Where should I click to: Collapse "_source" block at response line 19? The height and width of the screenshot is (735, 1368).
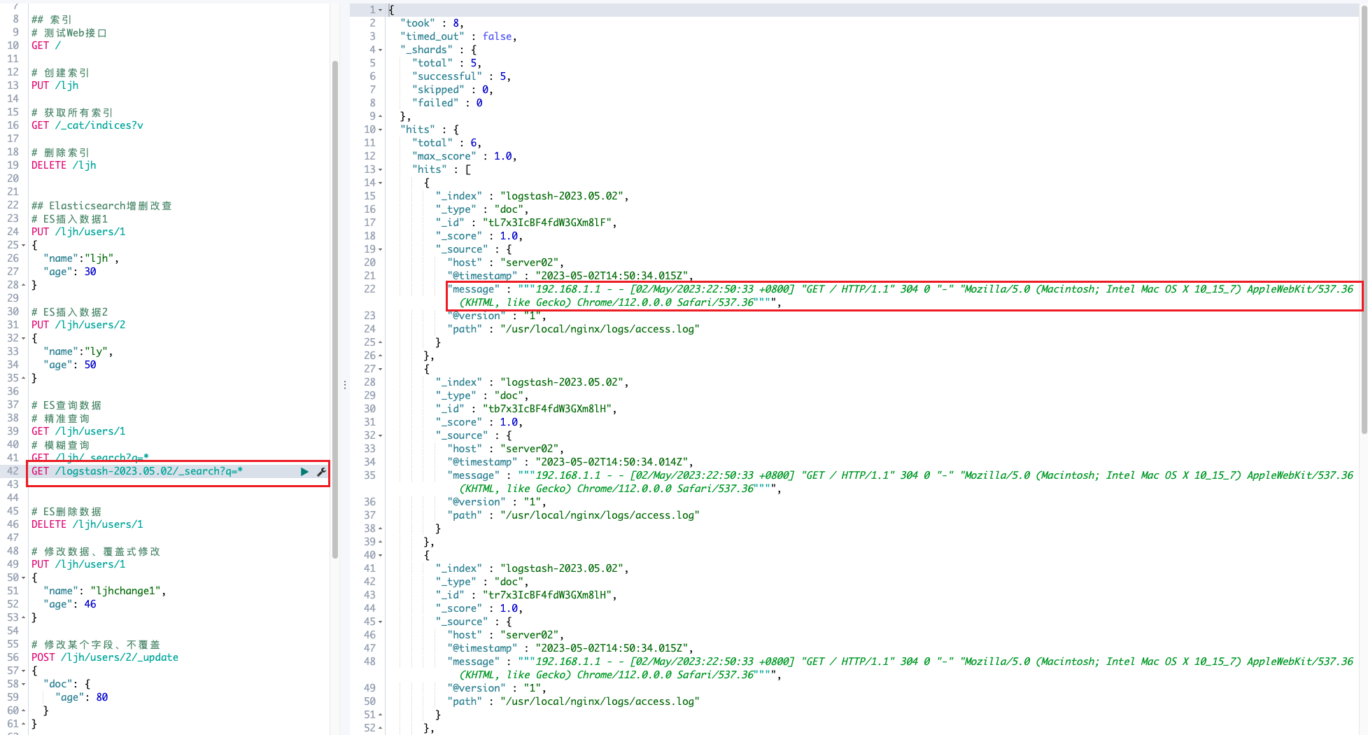tap(380, 249)
